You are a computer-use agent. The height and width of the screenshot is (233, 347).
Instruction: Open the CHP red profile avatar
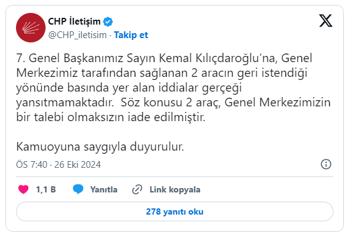point(31,28)
